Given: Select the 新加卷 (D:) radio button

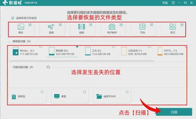Looking at the screenshot, I should [77, 46].
